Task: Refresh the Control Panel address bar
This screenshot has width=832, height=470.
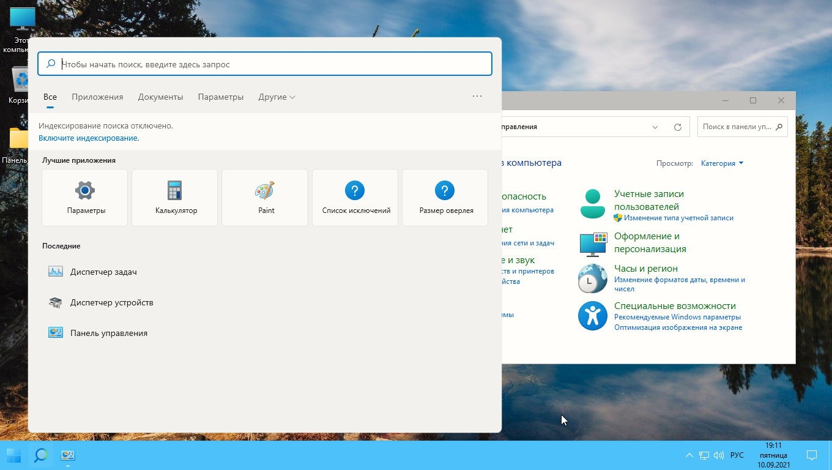Action: point(677,127)
